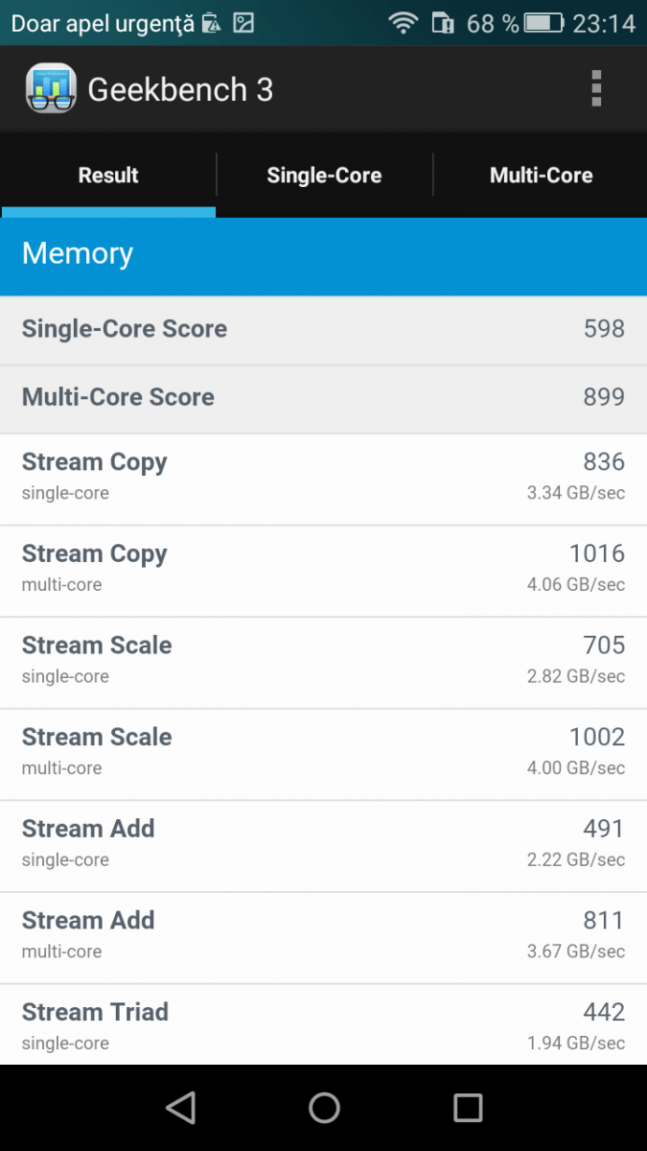The height and width of the screenshot is (1151, 647).
Task: Switch to the Multi-Core tab
Action: click(x=541, y=176)
